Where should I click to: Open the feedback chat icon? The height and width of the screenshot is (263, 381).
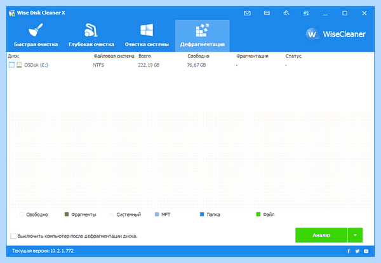267,13
